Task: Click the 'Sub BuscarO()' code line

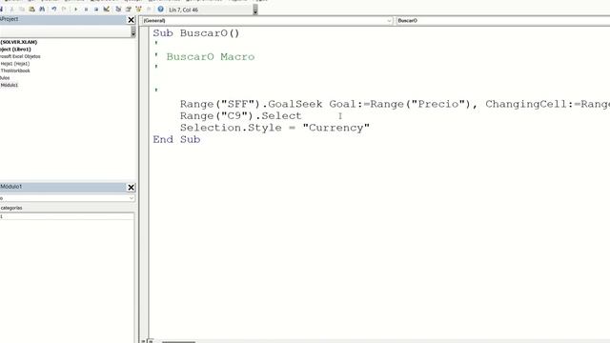Action: click(x=196, y=33)
